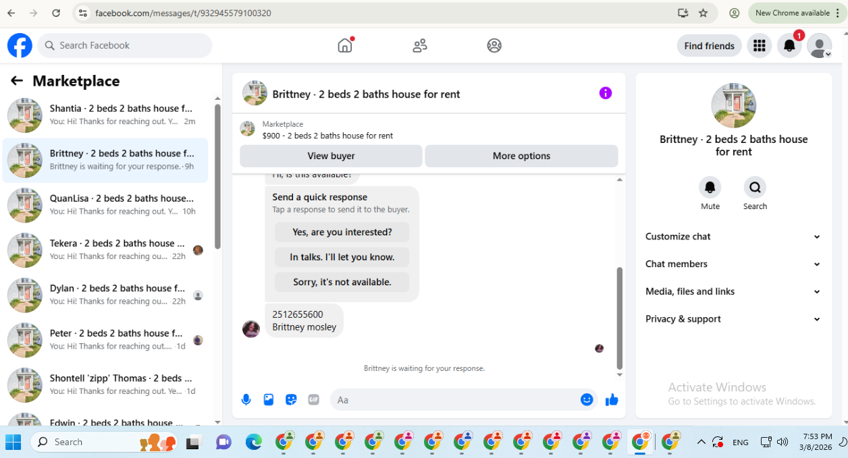The width and height of the screenshot is (848, 458).
Task: Click the $900 listing title under Marketplace
Action: (327, 136)
